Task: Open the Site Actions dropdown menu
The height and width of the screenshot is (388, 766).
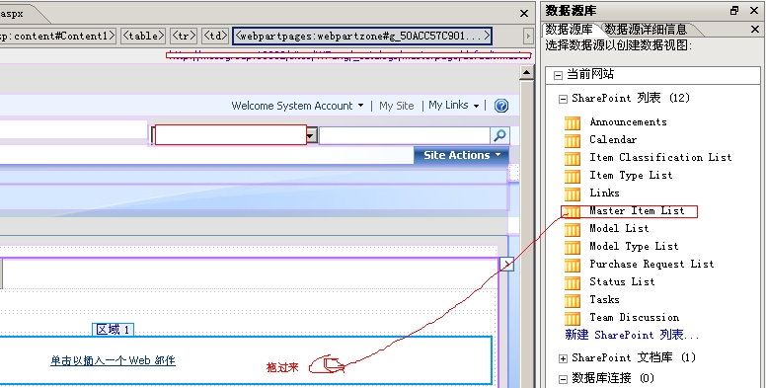Action: tap(462, 155)
